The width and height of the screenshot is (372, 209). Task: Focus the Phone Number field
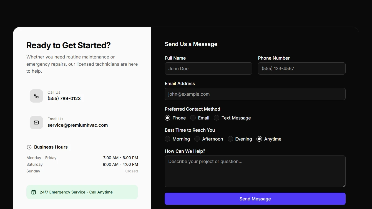(301, 68)
